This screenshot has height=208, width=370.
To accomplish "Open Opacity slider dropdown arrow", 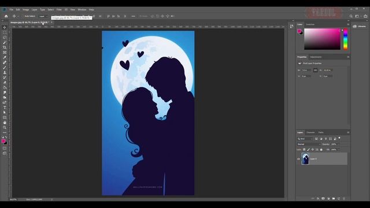I will pyautogui.click(x=338, y=144).
